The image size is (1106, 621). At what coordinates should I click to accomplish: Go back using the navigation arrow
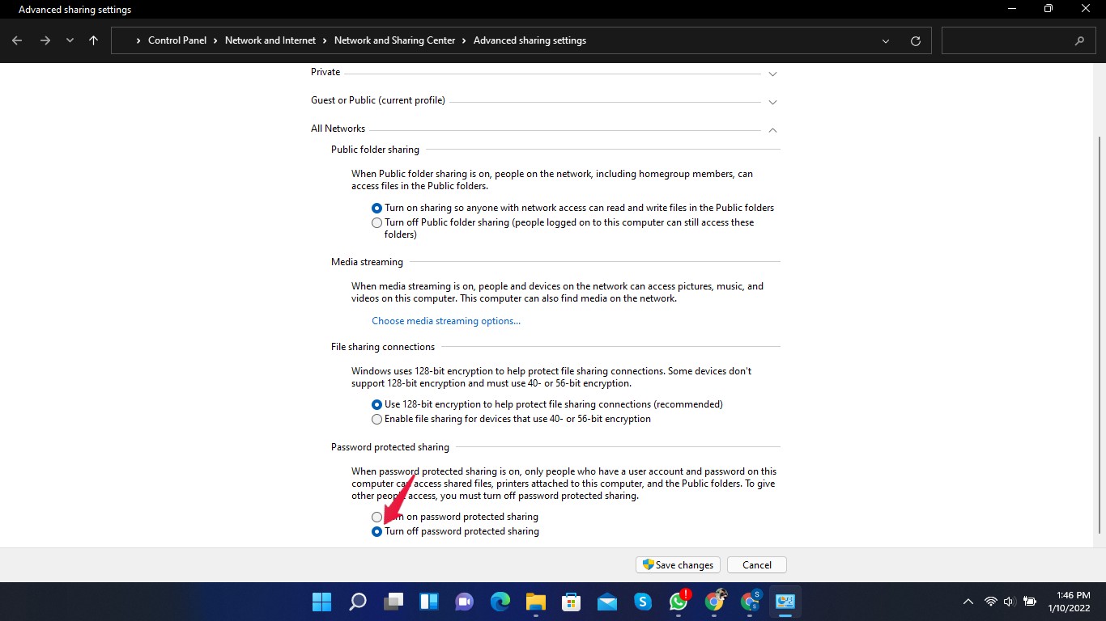16,40
